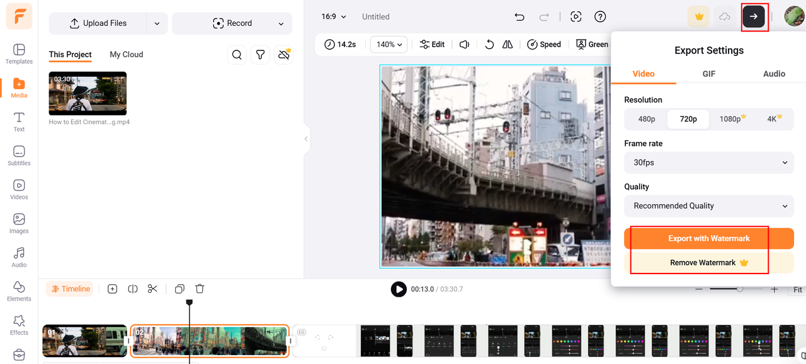Toggle the Timeline view button
Screen dimensions: 806x364
click(70, 289)
